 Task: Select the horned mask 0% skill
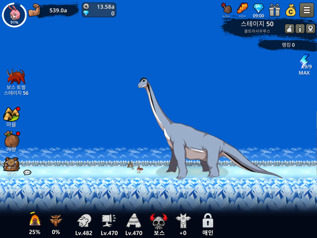tap(56, 224)
